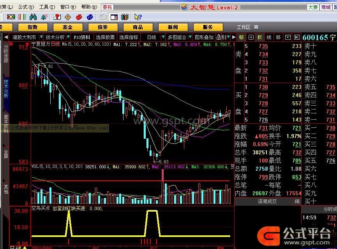The height and width of the screenshot is (249, 337).
Task: Toggle the window panel layout icon
Action: pyautogui.click(x=114, y=17)
